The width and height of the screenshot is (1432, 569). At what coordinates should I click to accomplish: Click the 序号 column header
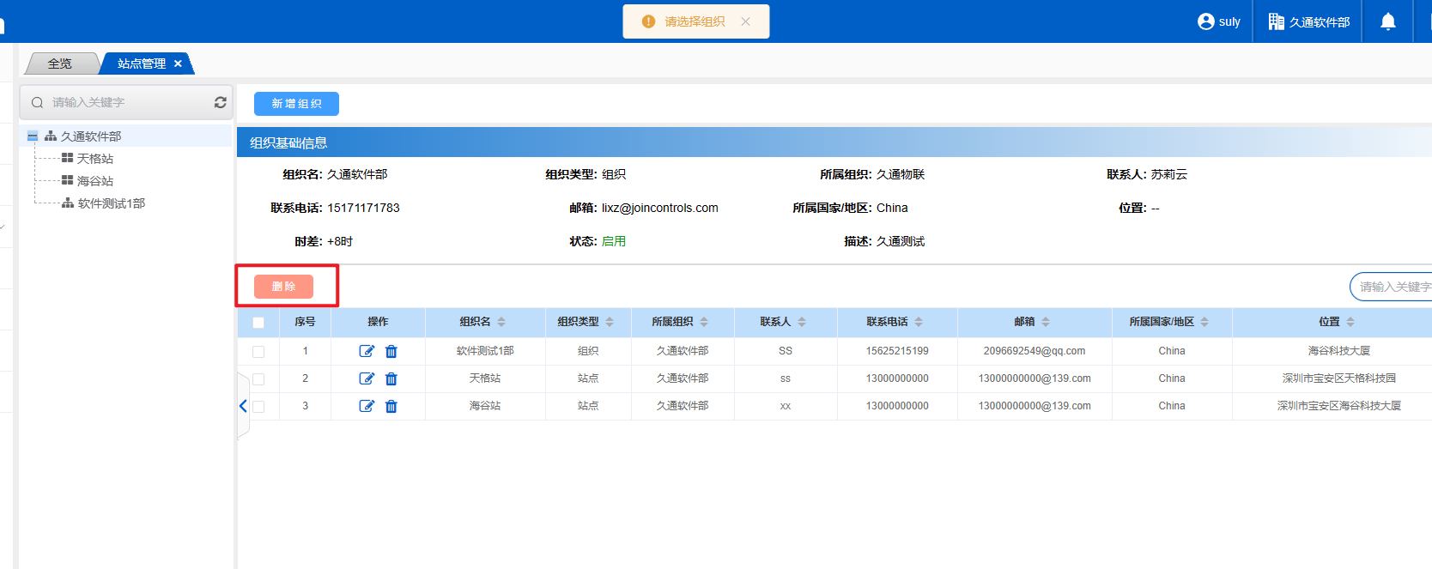[x=305, y=322]
